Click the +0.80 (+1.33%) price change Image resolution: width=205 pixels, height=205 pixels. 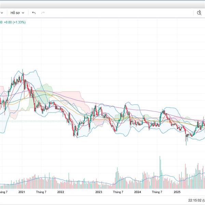coord(14,22)
